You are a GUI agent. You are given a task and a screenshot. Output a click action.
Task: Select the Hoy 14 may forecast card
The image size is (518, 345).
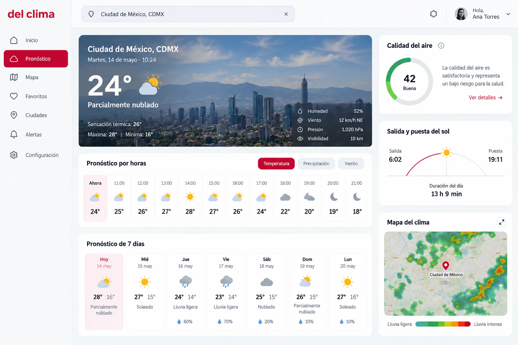pos(104,291)
